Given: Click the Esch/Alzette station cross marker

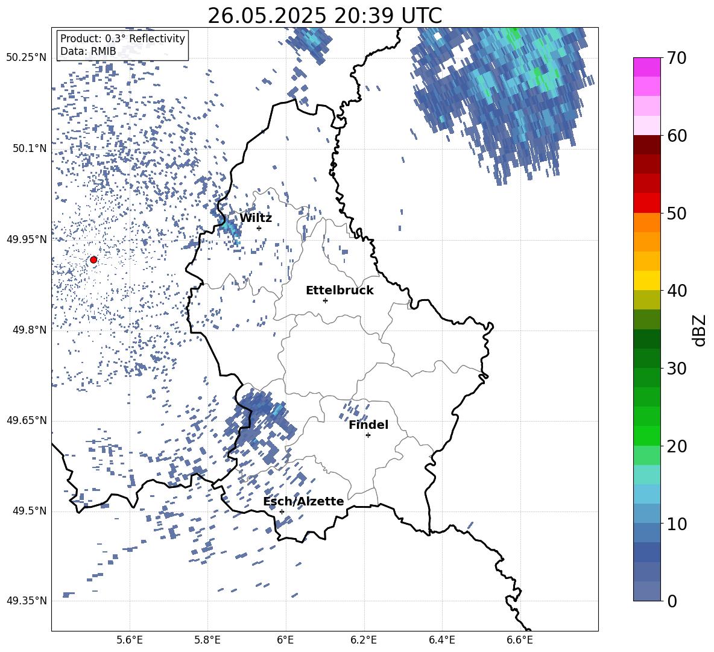Looking at the screenshot, I should pos(282,511).
